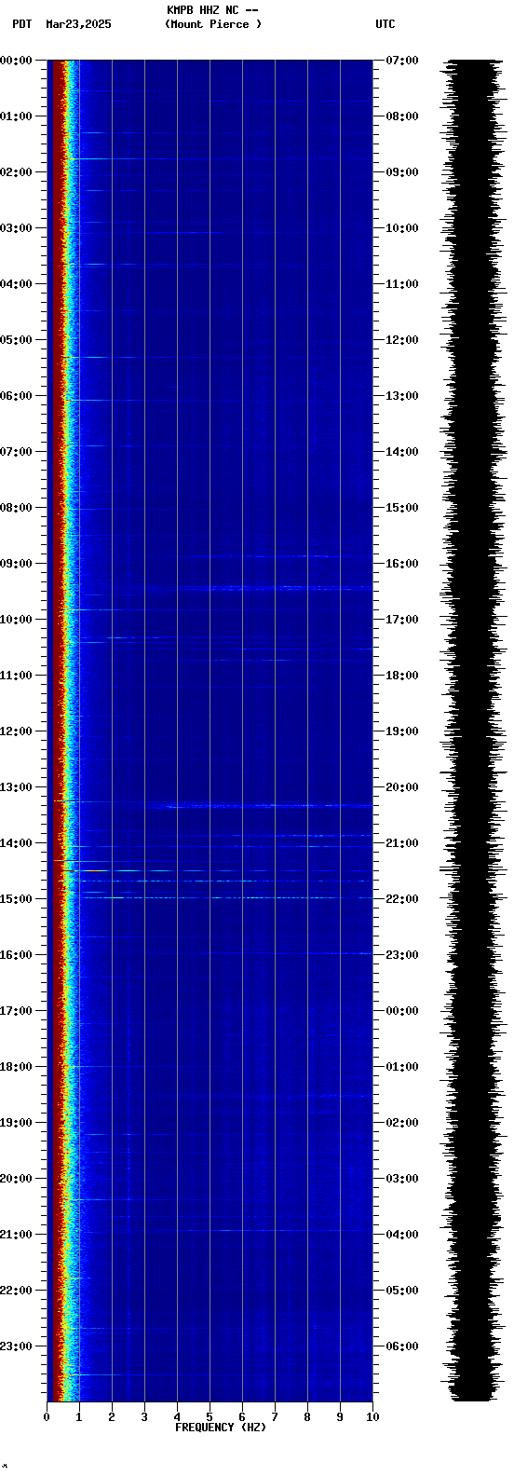Viewport: 514px width, 1476px height.
Task: Click the date 'Mar23,2025'
Action: pos(78,24)
